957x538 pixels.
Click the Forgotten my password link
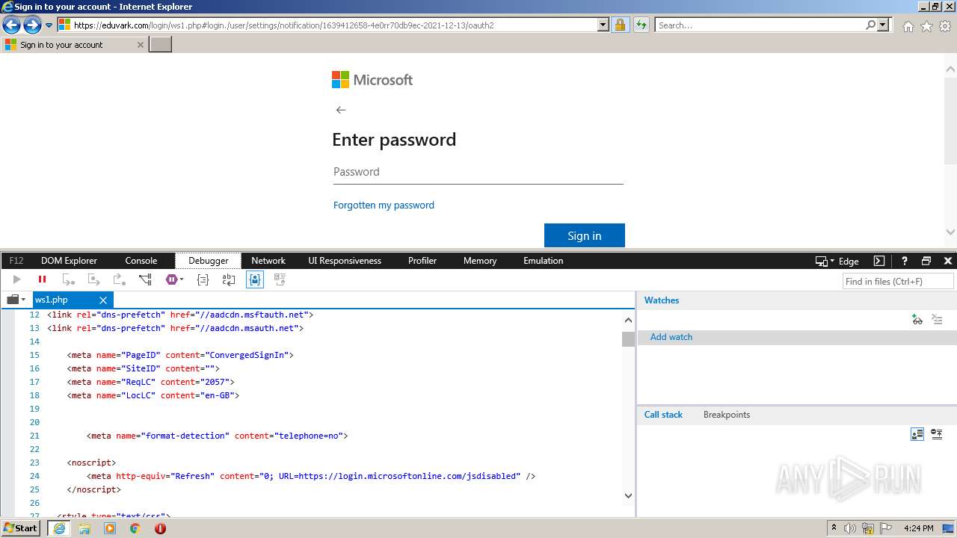tap(384, 205)
